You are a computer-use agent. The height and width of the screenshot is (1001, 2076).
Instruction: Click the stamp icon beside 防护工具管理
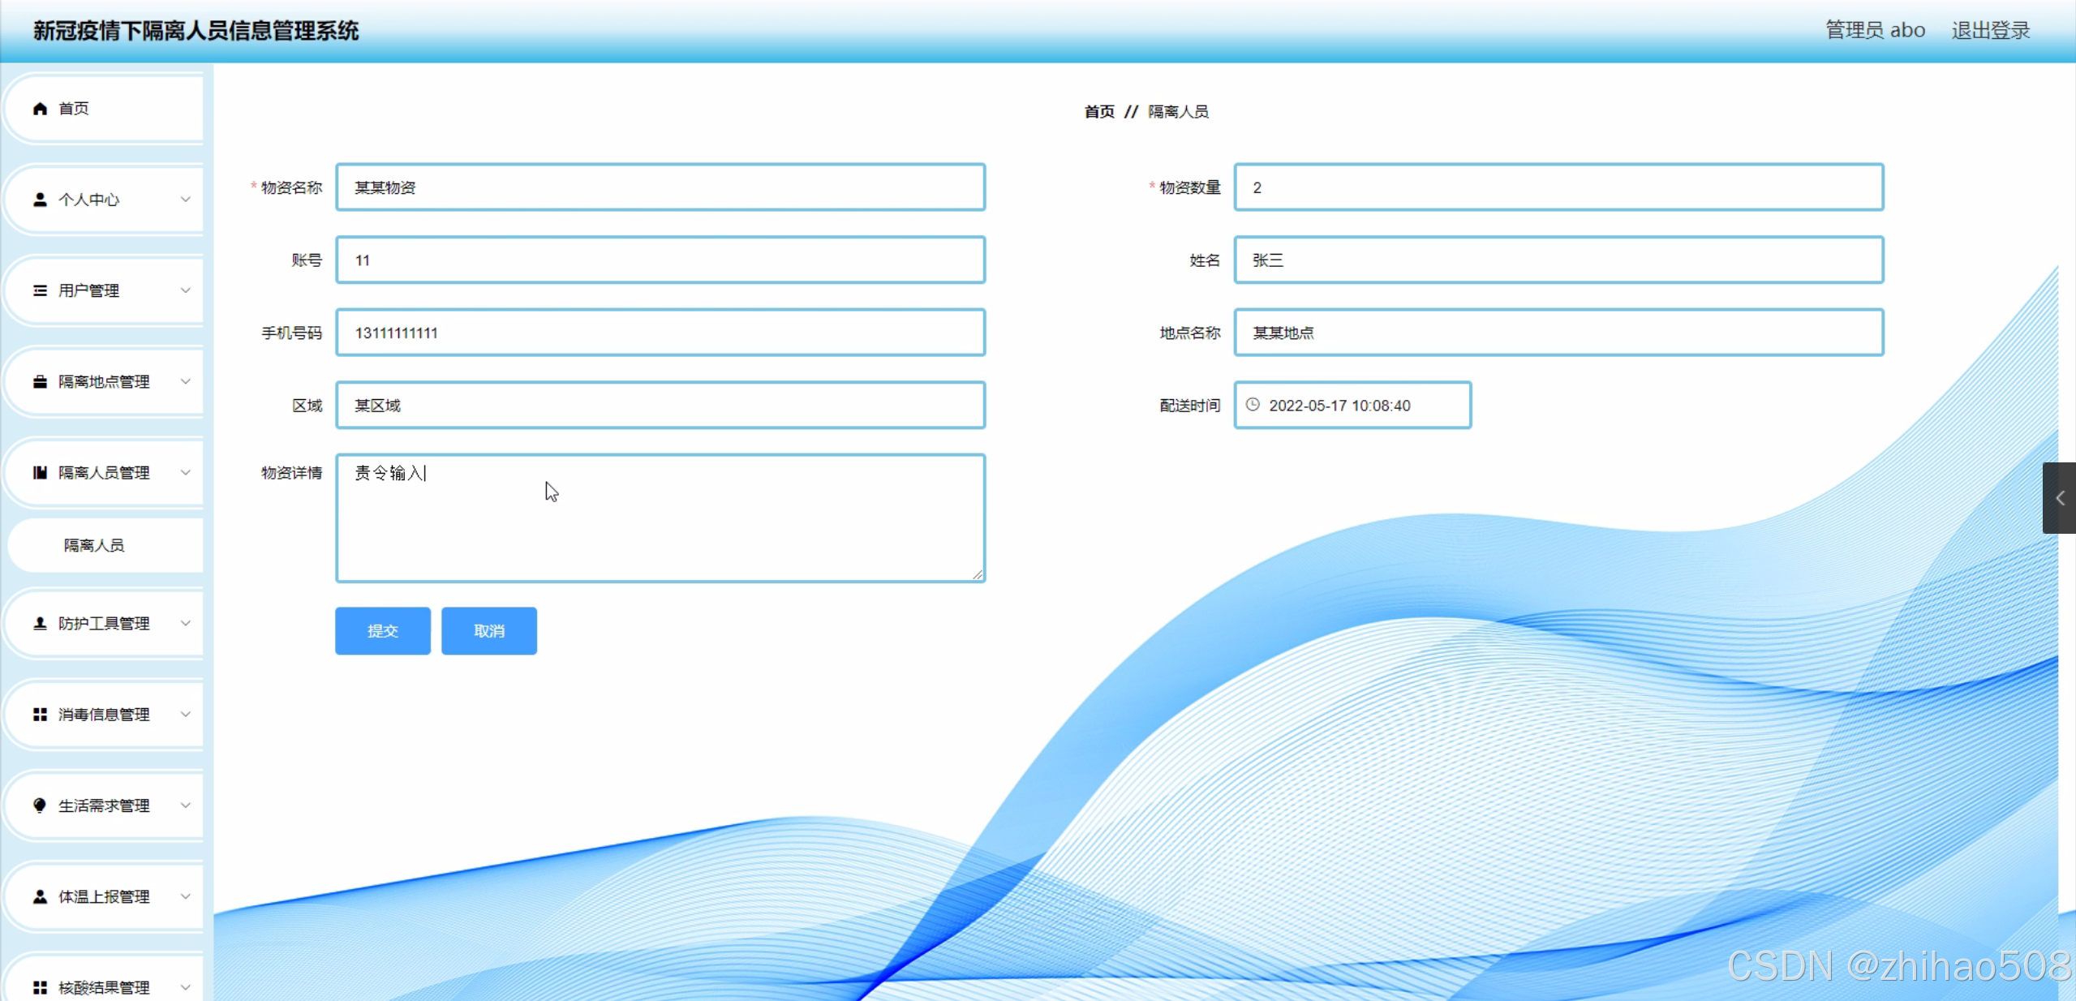(x=40, y=623)
